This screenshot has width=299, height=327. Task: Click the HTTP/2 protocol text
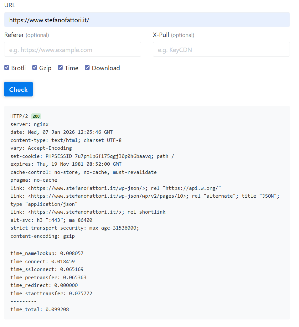19,116
